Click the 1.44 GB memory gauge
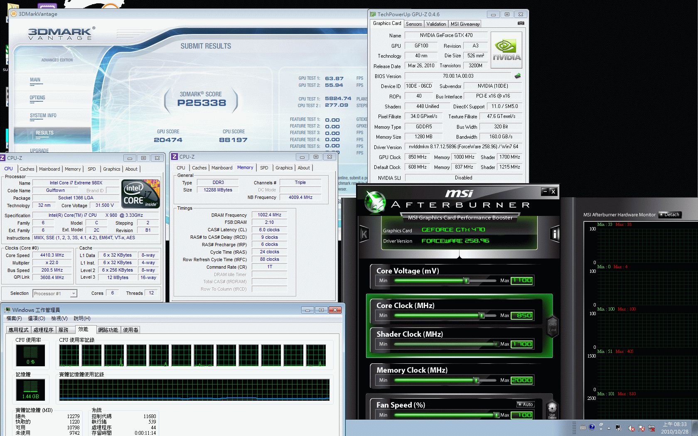Viewport: 698px width, 436px height. click(x=30, y=390)
